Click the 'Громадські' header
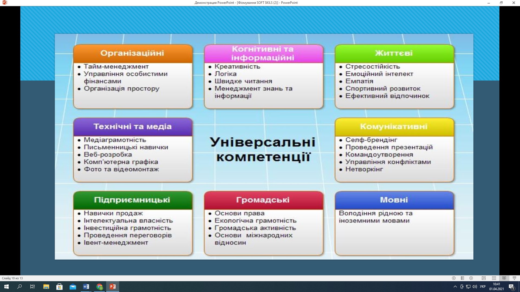The image size is (520, 292). point(263,200)
